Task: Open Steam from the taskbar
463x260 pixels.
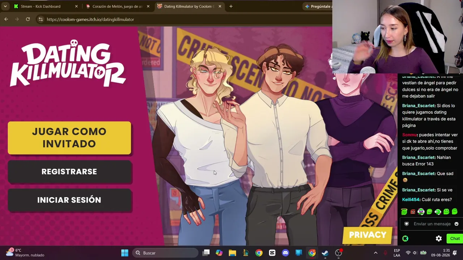Action: pos(325,253)
